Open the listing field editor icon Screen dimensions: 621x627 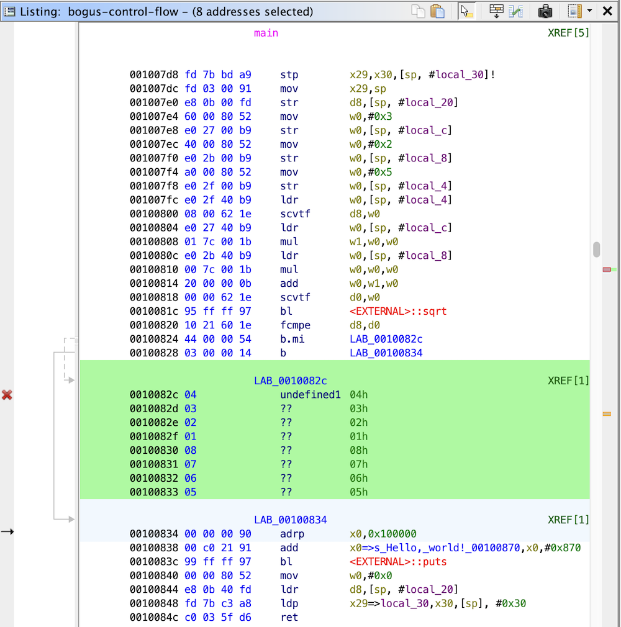point(496,11)
